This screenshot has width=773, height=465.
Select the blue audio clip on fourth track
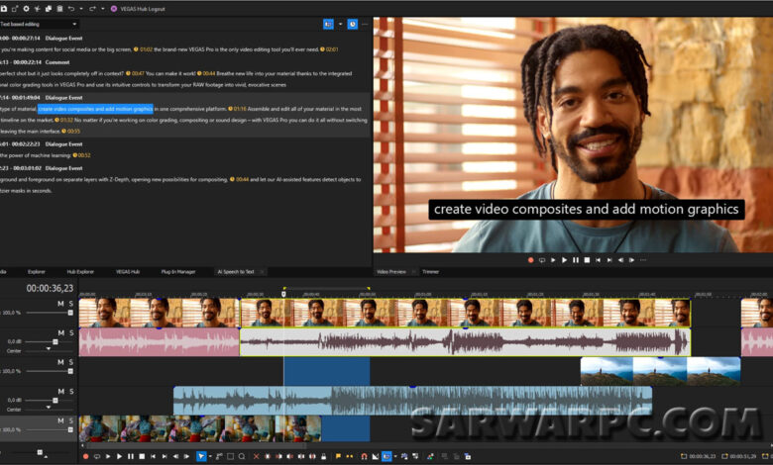click(412, 400)
